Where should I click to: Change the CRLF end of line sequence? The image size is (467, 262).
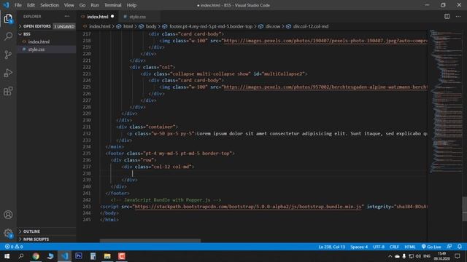tap(394, 247)
